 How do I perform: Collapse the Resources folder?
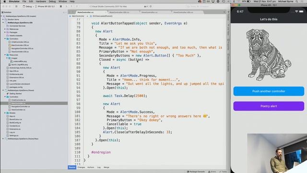[5, 55]
